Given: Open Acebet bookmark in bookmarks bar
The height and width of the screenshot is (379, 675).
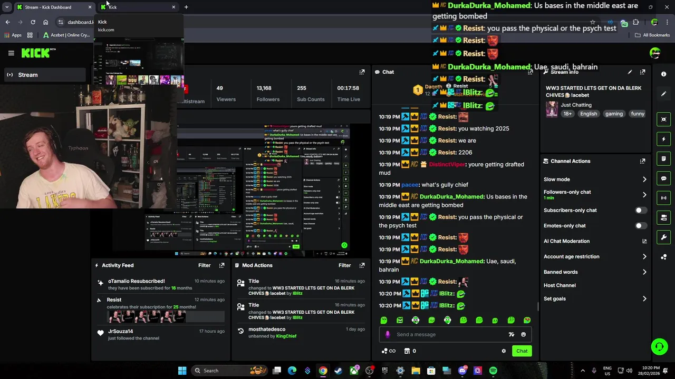Looking at the screenshot, I should coord(66,35).
